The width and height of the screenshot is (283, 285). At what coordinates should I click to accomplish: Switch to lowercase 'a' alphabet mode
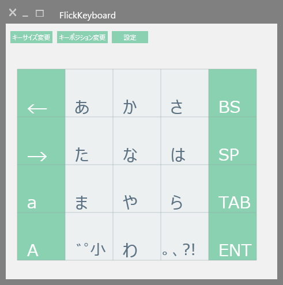pos(41,188)
